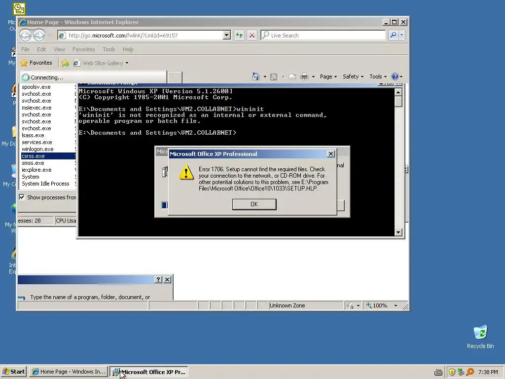Click the IE Forward navigation button
Viewport: 505px width, 379px height.
[x=39, y=35]
